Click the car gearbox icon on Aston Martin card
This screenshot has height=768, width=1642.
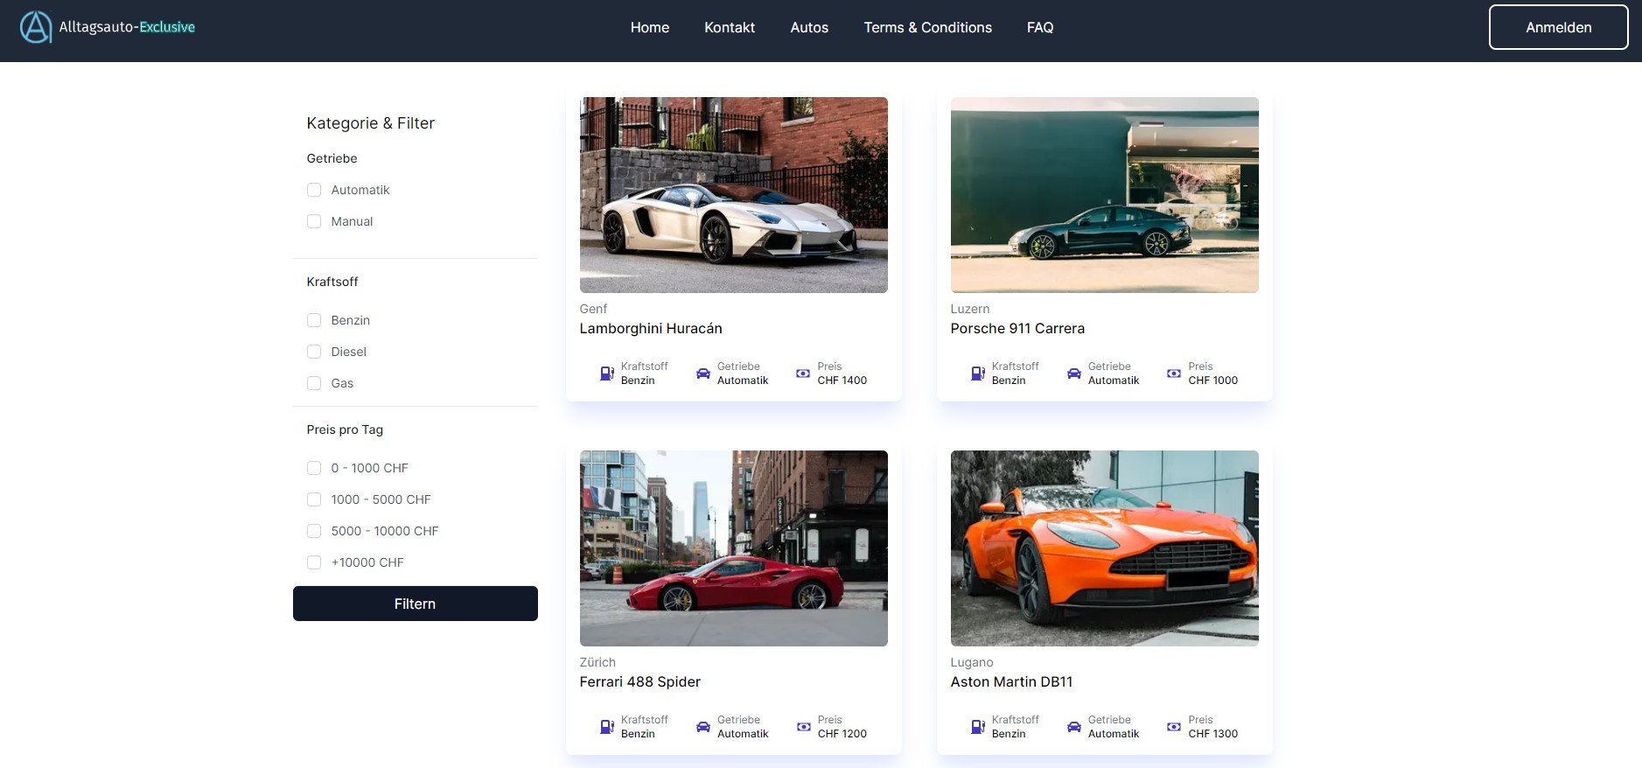click(1073, 727)
